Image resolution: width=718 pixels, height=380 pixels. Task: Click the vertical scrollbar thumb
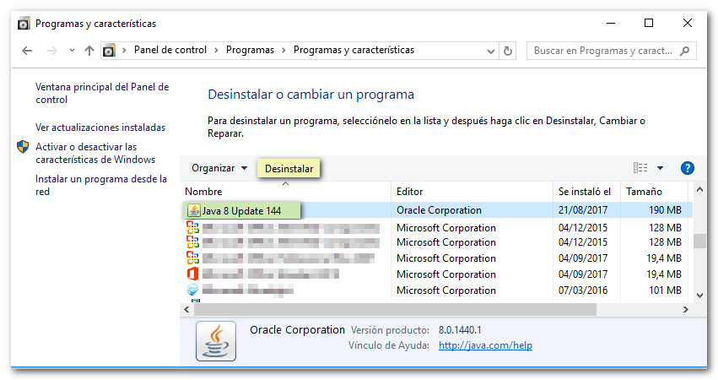[x=699, y=242]
